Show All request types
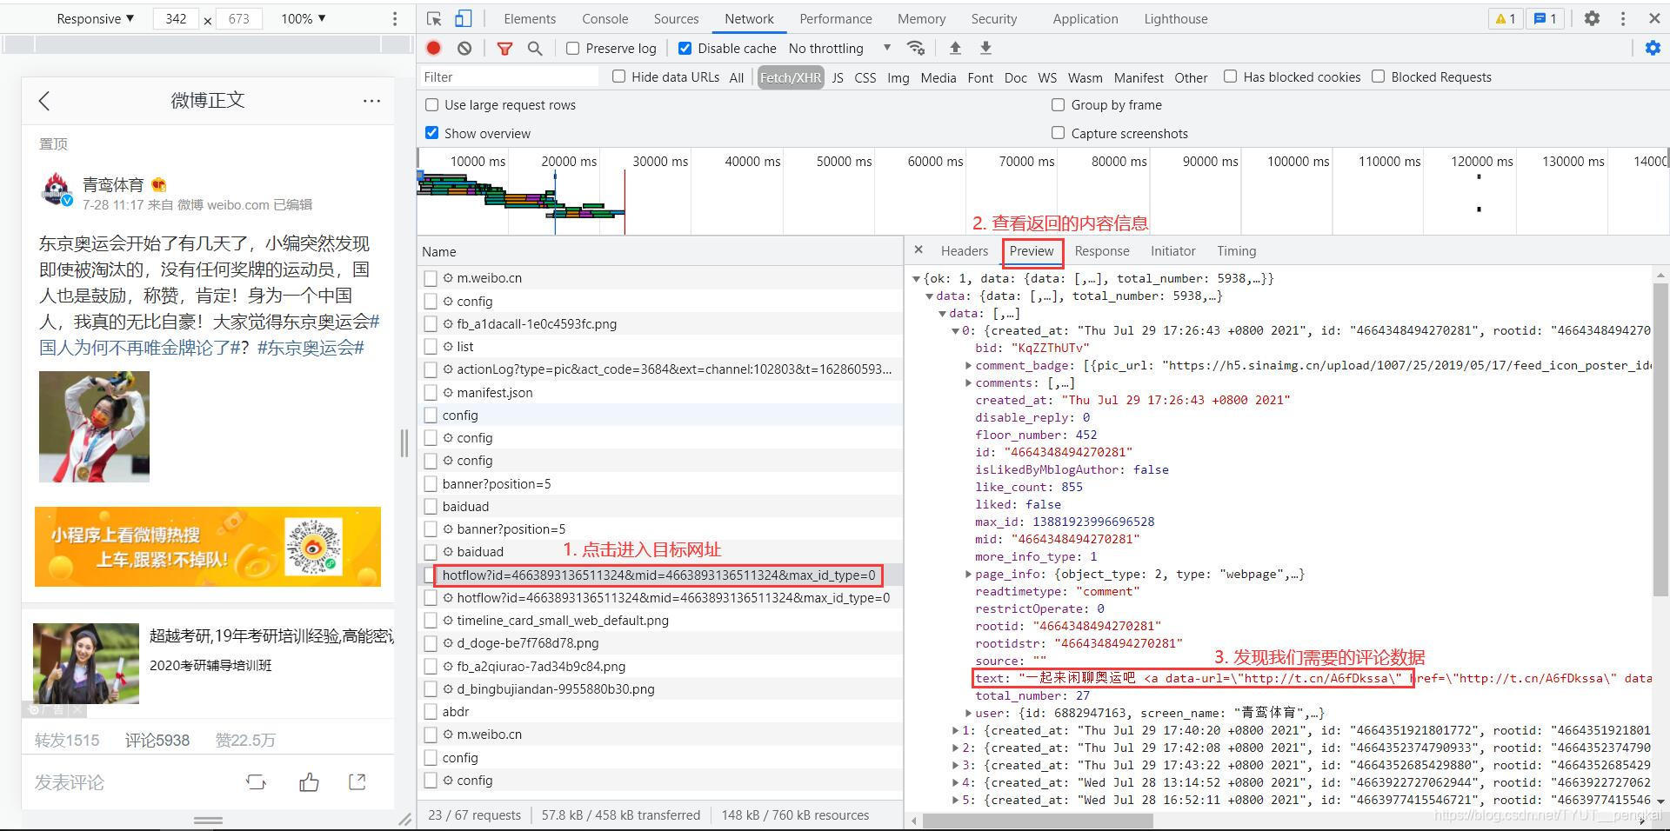Image resolution: width=1670 pixels, height=831 pixels. coord(736,77)
